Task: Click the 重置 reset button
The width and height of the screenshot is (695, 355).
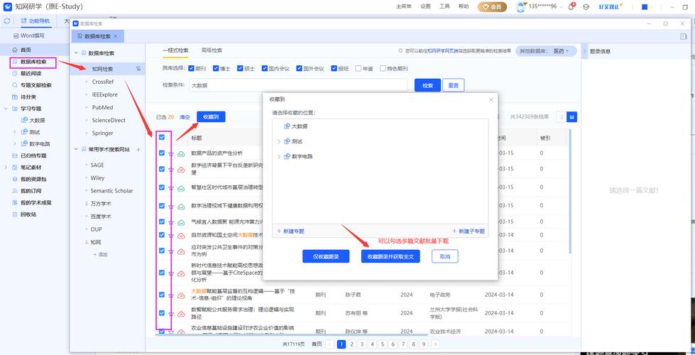Action: 454,85
